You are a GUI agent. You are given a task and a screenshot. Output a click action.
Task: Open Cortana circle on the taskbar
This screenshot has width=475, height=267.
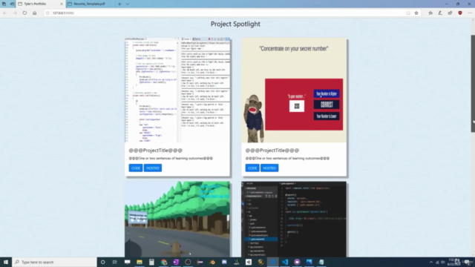pyautogui.click(x=102, y=262)
